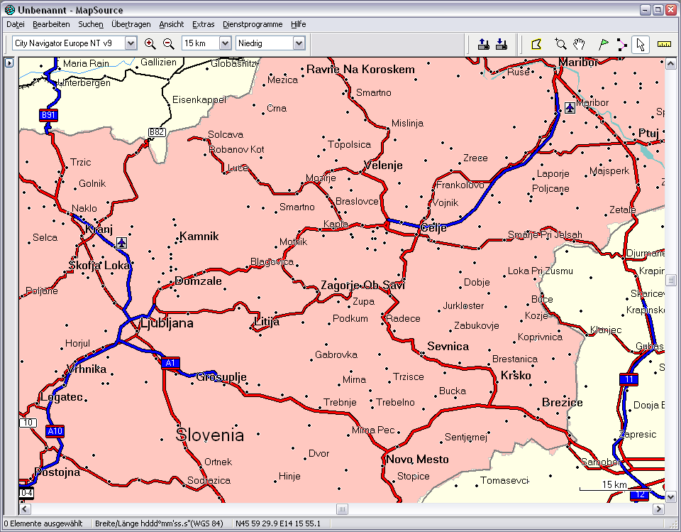Viewport: 681px width, 532px height.
Task: Expand the collapsed left side panel
Action: coord(9,63)
